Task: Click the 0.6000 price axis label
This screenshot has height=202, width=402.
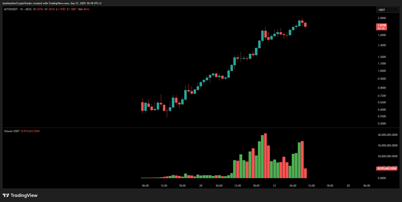Action: click(x=382, y=110)
